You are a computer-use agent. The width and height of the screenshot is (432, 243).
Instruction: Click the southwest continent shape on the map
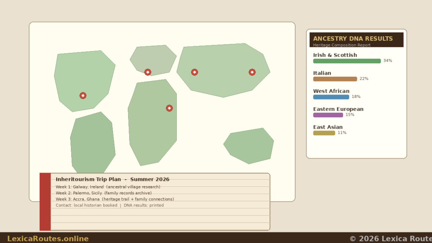[x=92, y=143]
